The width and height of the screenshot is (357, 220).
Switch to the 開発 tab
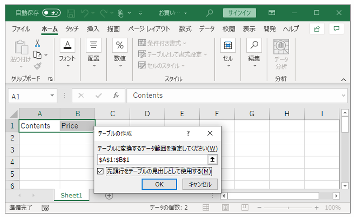[270, 29]
